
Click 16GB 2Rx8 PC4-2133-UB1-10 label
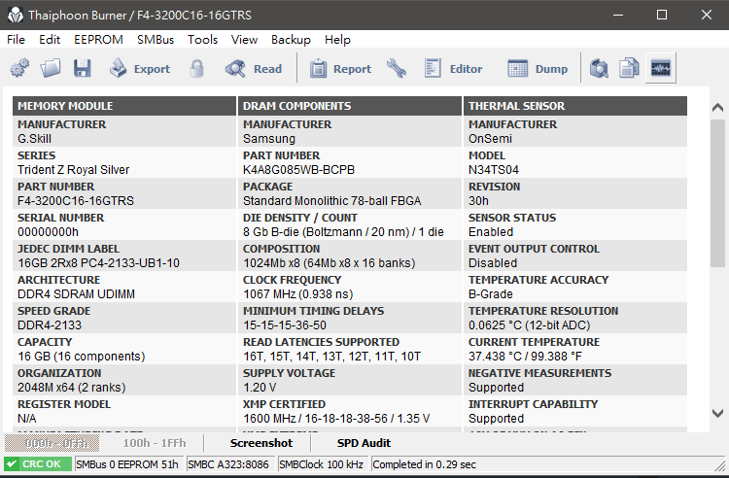pyautogui.click(x=98, y=263)
